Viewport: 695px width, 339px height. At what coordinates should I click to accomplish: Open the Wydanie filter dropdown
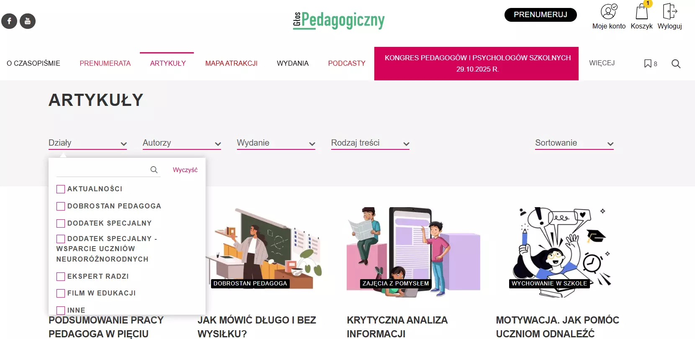(276, 143)
